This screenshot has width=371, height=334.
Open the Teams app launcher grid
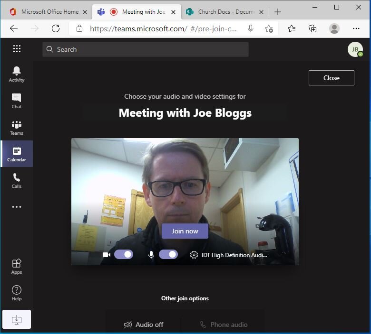point(17,48)
